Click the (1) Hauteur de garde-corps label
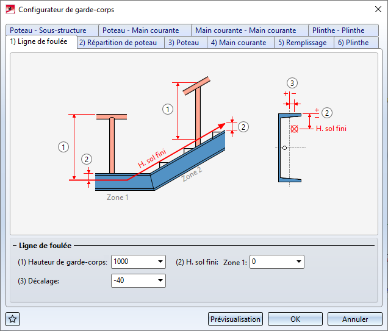 pyautogui.click(x=63, y=262)
